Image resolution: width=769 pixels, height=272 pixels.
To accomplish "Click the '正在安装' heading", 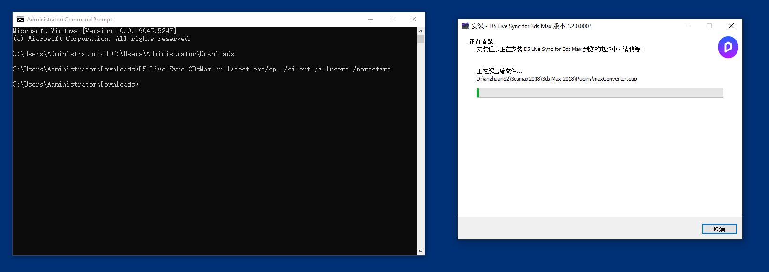I will (x=481, y=42).
